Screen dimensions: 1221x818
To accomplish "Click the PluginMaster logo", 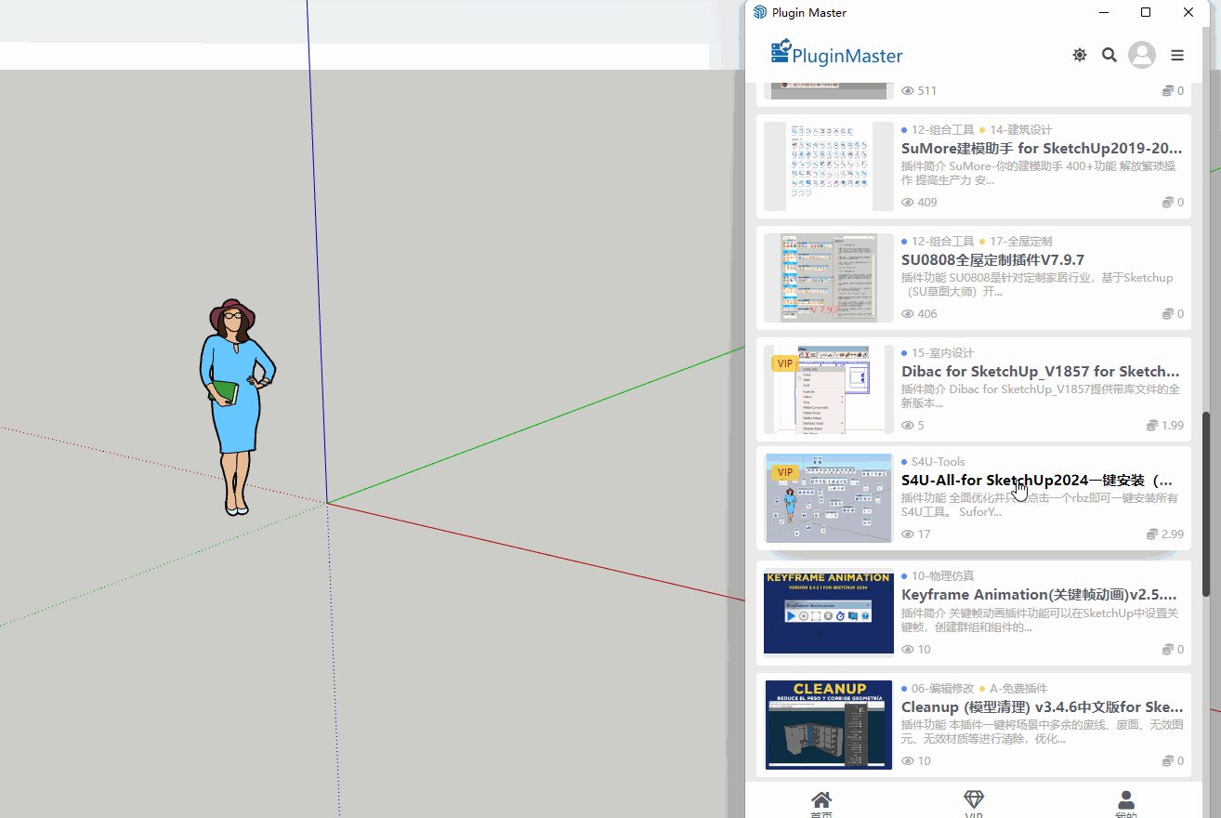I will coord(836,54).
